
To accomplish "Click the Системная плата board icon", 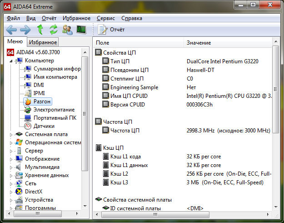I will click(x=19, y=134).
